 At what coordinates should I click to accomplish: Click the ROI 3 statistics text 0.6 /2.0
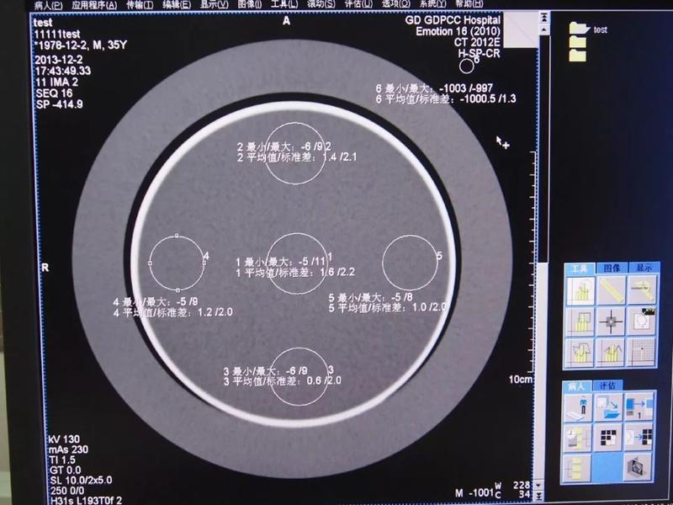pyautogui.click(x=324, y=380)
